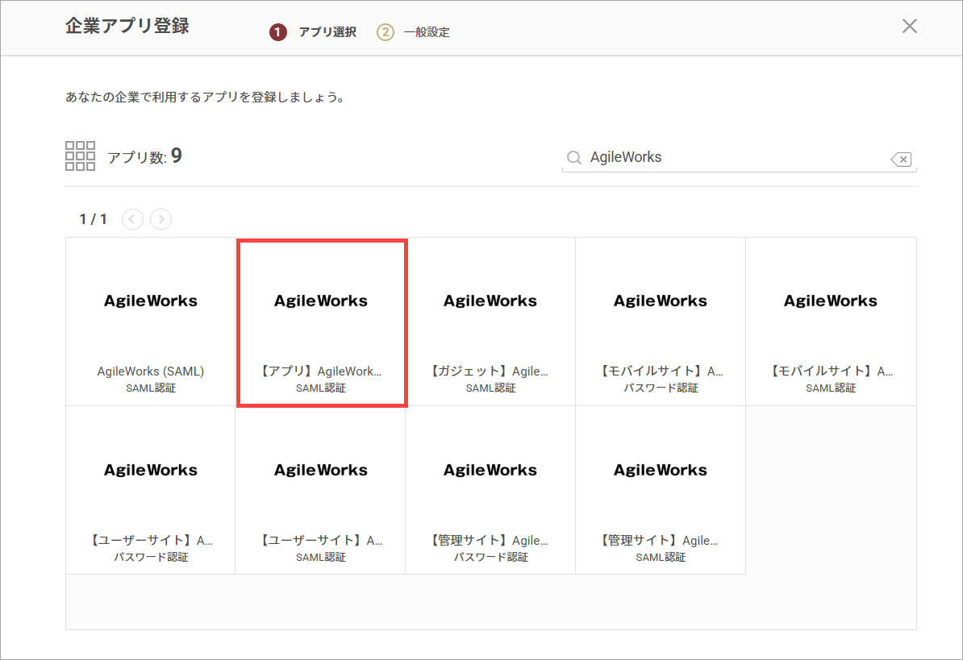This screenshot has height=660, width=963.
Task: Click the magnifier search icon
Action: tap(573, 158)
